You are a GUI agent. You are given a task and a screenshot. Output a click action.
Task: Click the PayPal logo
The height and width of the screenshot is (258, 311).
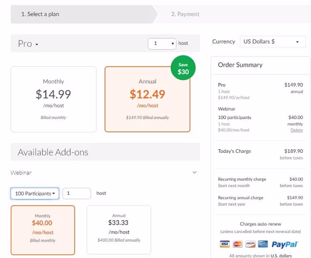[x=285, y=244]
